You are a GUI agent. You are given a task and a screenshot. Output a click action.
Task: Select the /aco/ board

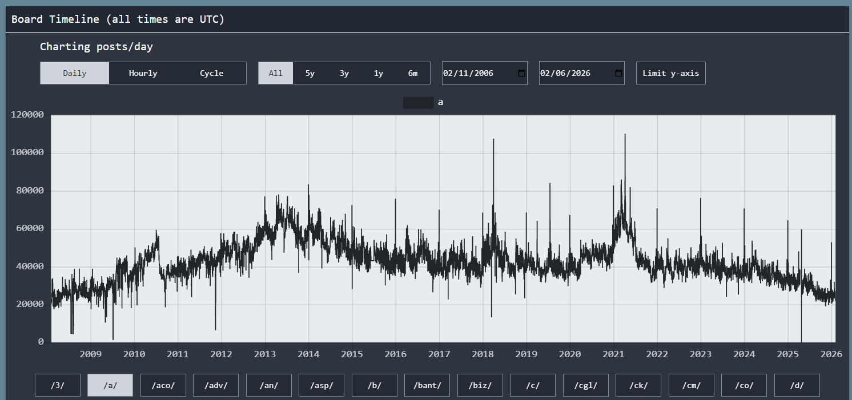coord(163,385)
